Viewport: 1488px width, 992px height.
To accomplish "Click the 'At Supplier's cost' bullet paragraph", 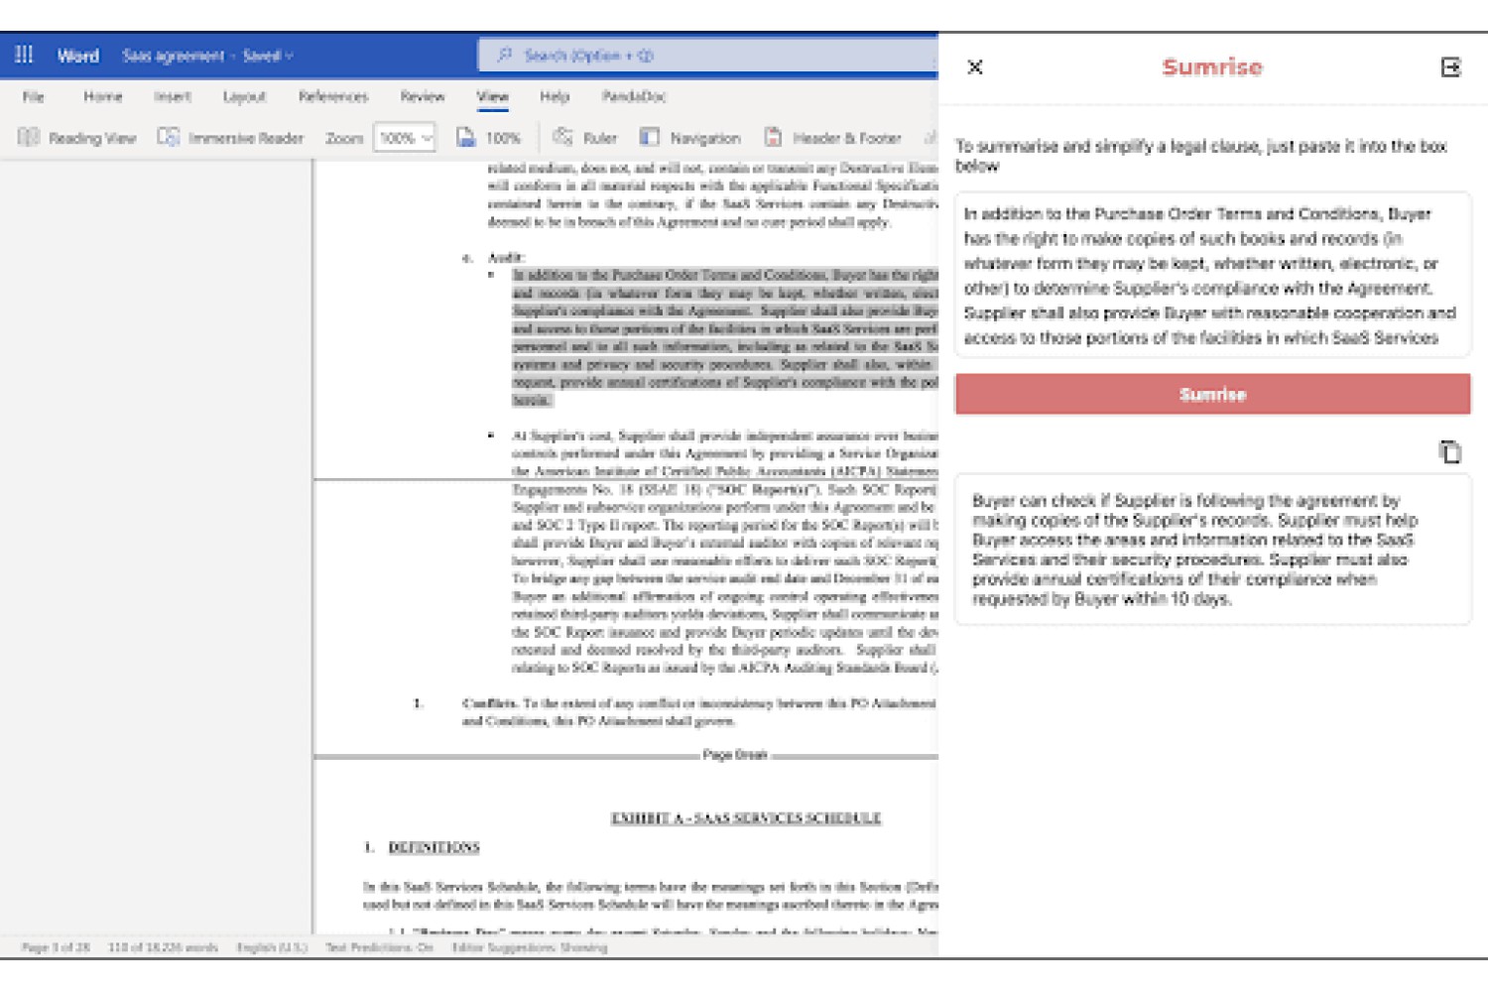I will (724, 552).
